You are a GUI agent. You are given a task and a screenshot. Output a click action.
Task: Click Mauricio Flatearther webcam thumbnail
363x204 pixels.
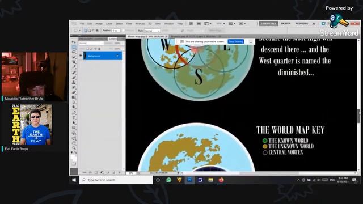35,76
